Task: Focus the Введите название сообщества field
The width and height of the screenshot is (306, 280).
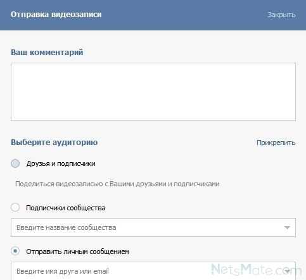Action: [153, 227]
